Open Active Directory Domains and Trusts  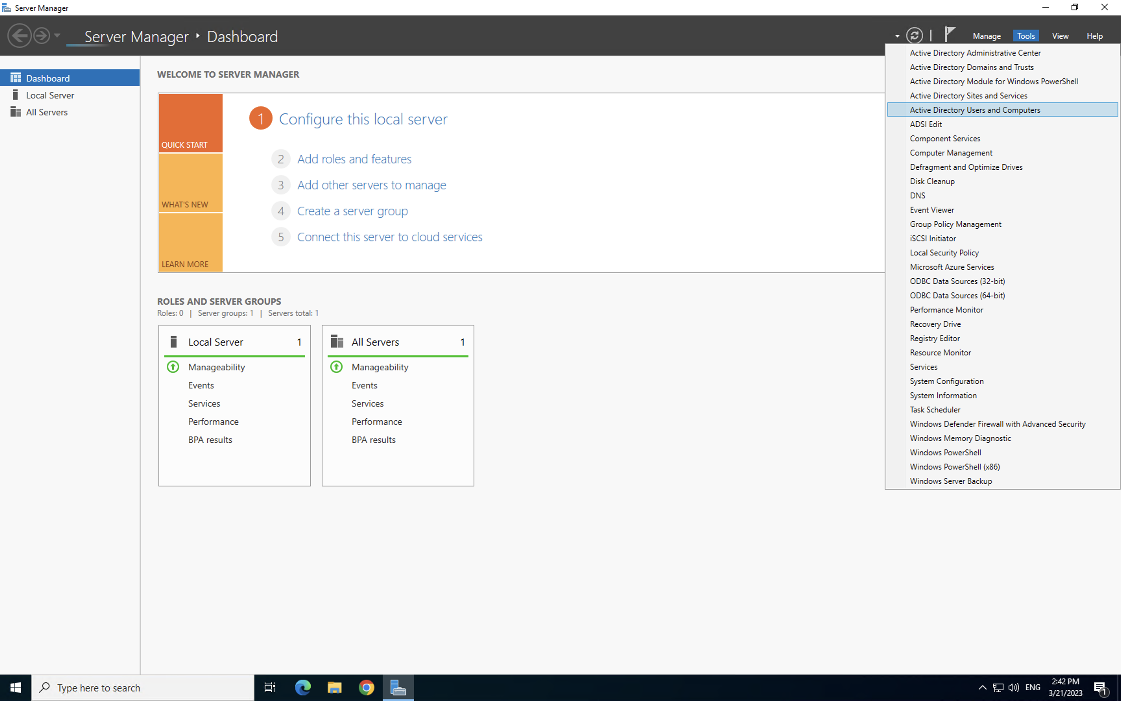(x=1002, y=67)
